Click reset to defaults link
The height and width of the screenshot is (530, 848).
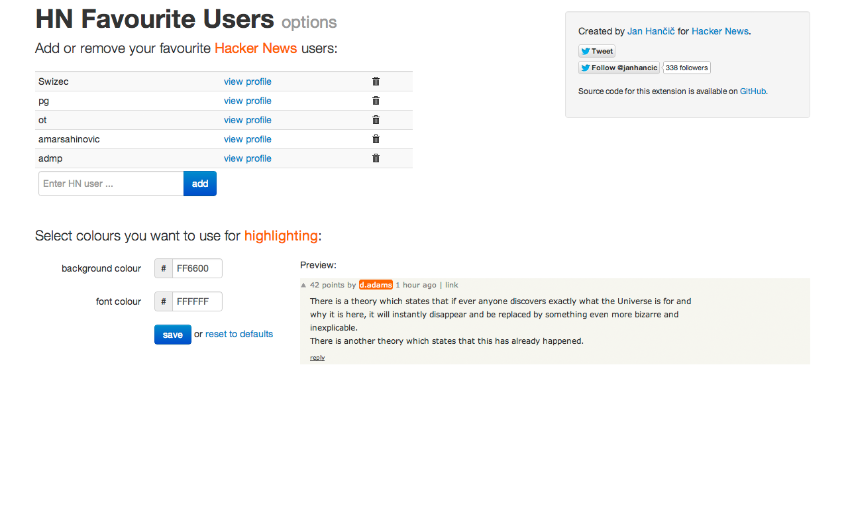[x=239, y=334]
